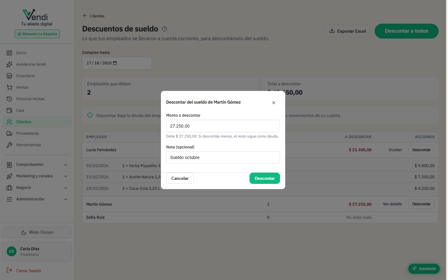Click Cancelar in the dialog

point(180,178)
